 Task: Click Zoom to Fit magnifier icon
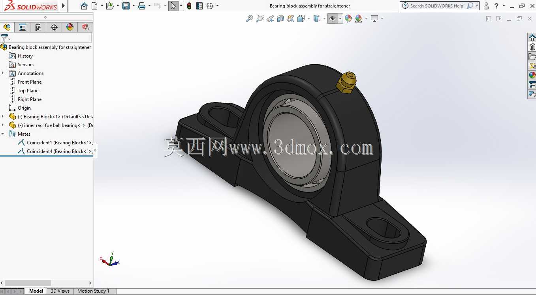point(250,19)
